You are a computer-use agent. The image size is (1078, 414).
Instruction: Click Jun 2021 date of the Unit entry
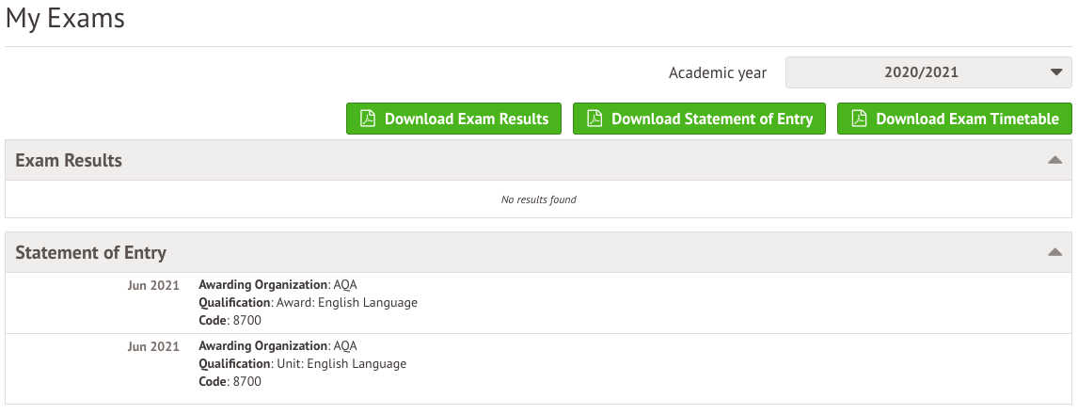coord(152,346)
